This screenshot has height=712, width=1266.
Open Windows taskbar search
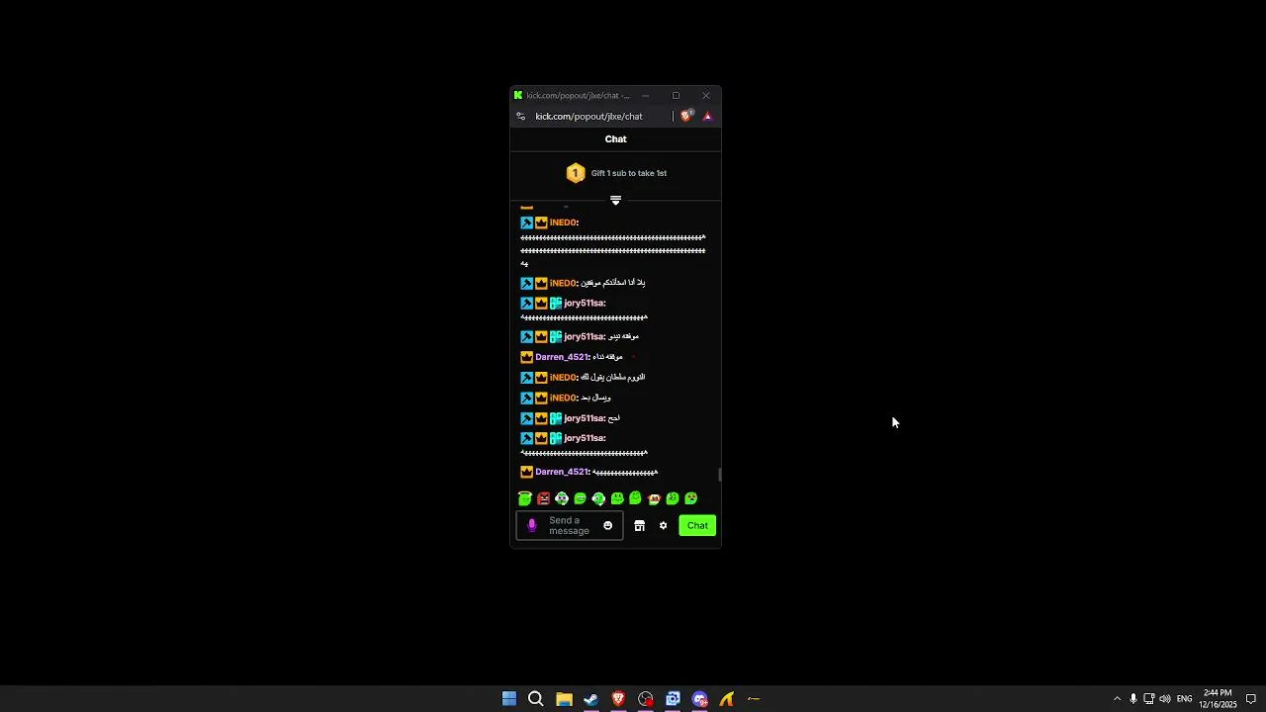point(536,699)
